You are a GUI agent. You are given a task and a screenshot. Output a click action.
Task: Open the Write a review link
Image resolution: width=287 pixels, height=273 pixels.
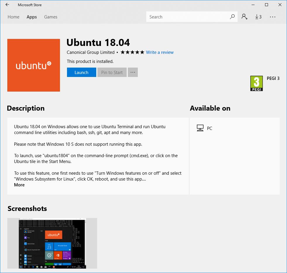click(x=160, y=52)
